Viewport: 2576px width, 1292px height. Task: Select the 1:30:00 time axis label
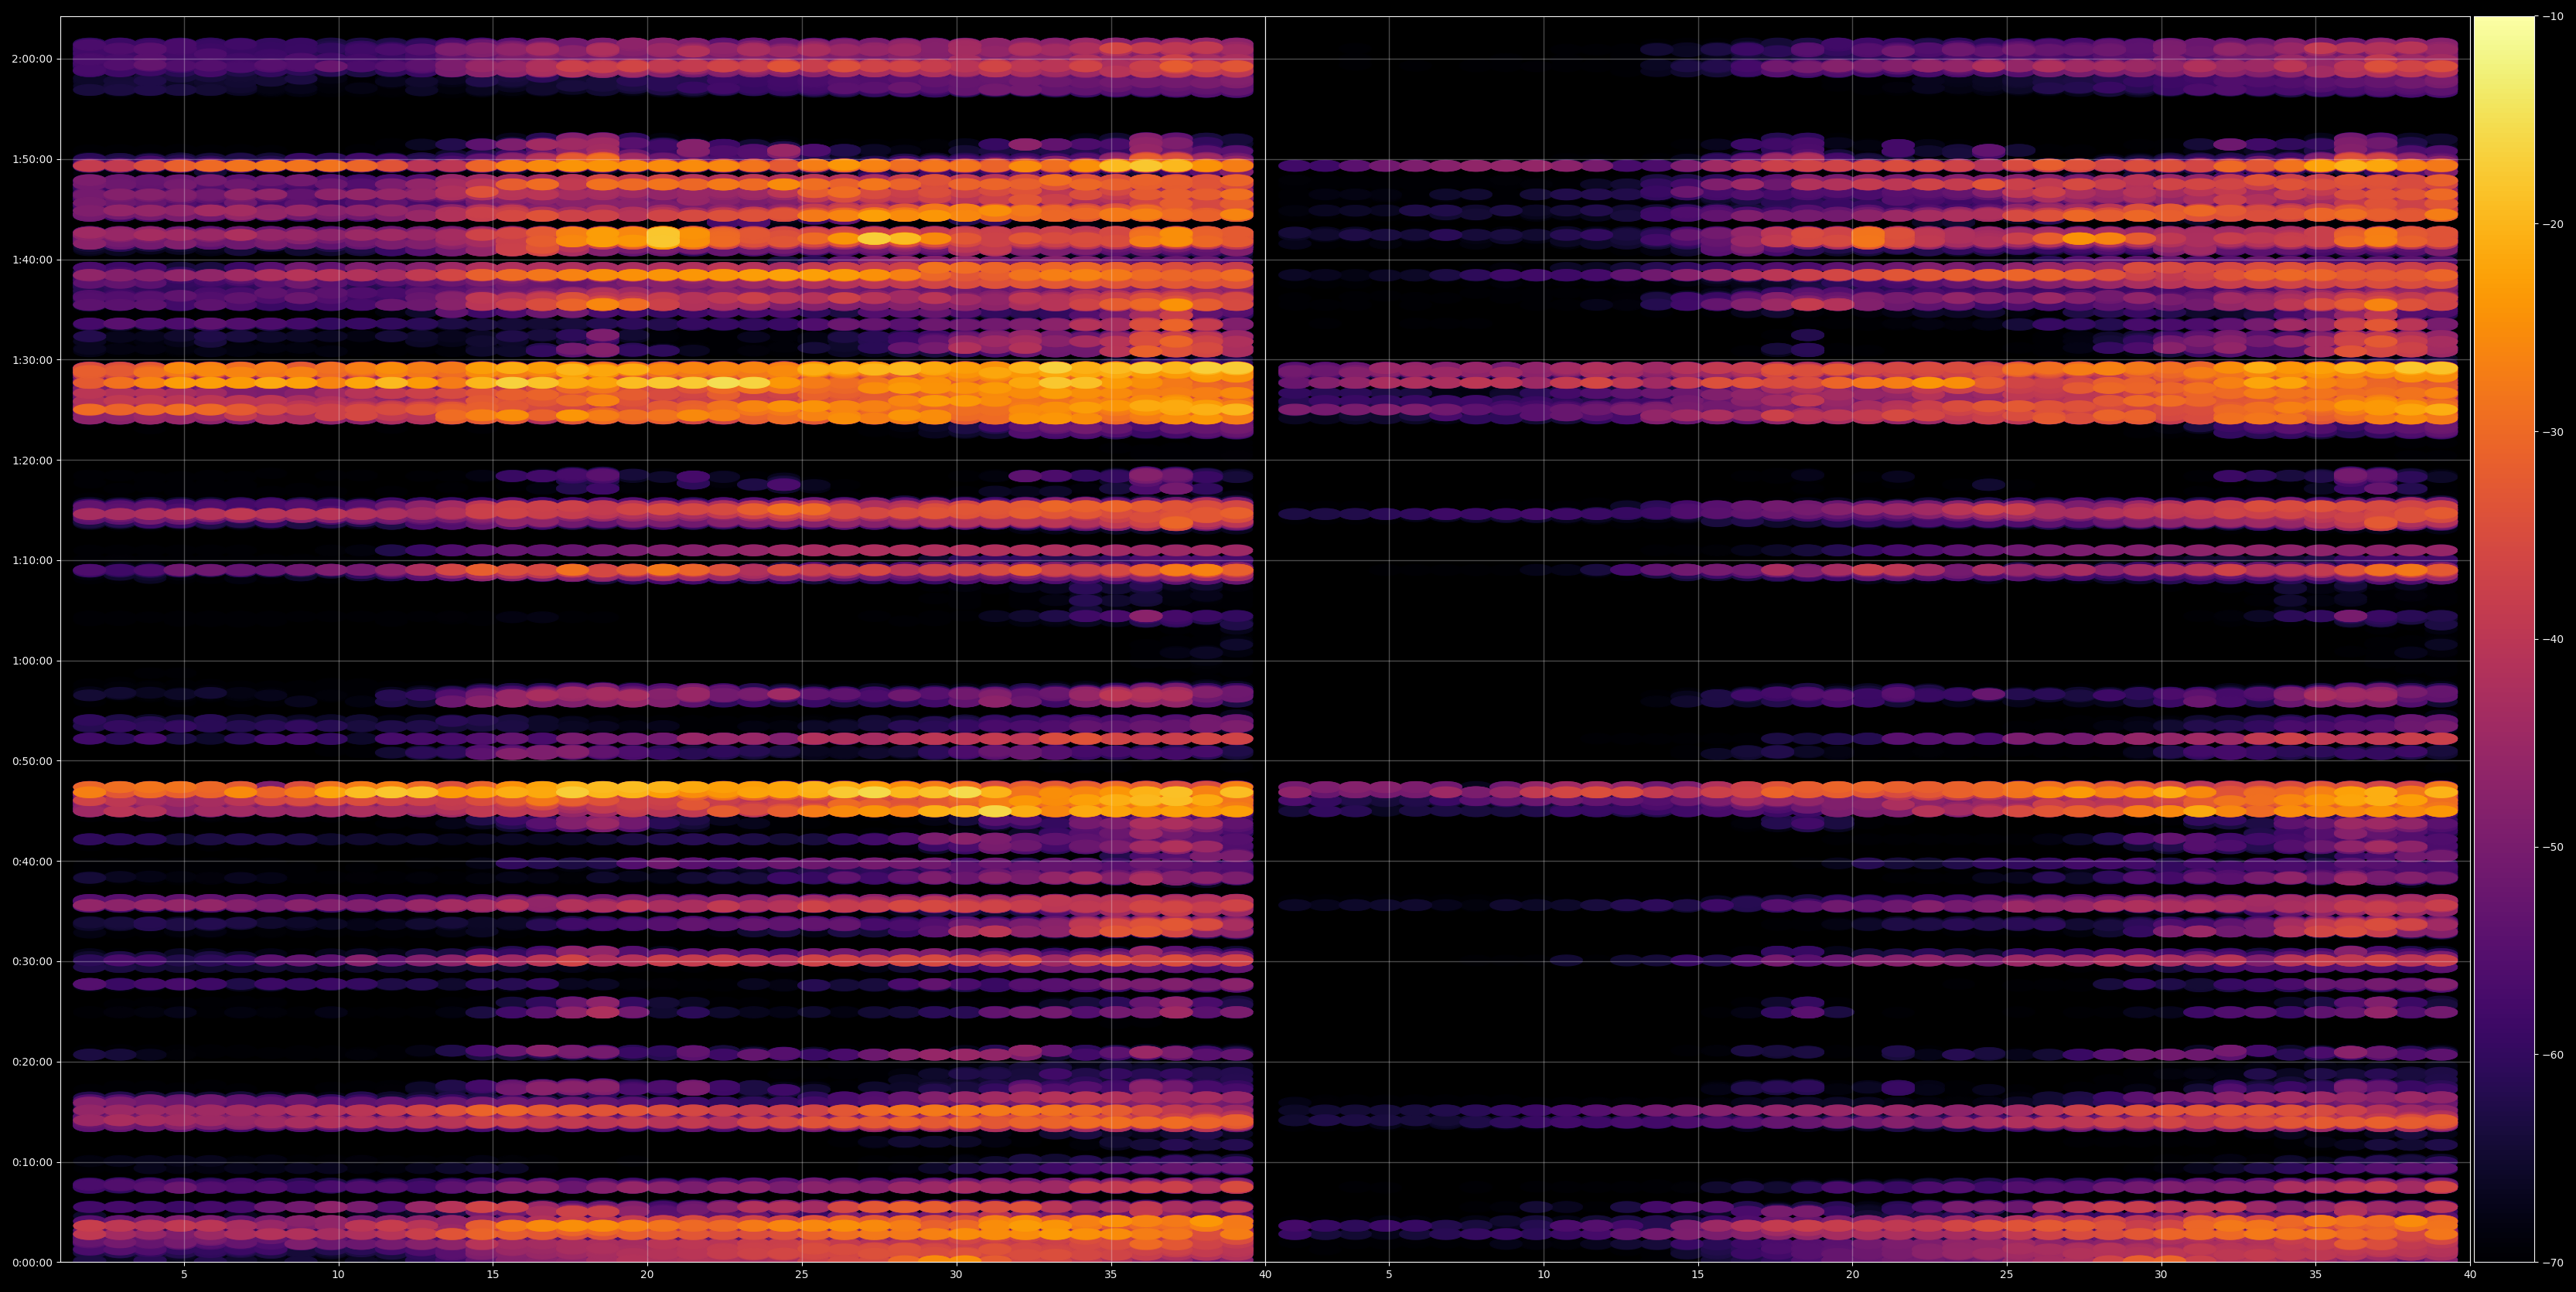[x=32, y=360]
